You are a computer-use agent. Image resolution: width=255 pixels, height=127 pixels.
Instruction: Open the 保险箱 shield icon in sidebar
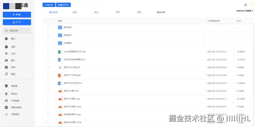[x=6, y=86]
